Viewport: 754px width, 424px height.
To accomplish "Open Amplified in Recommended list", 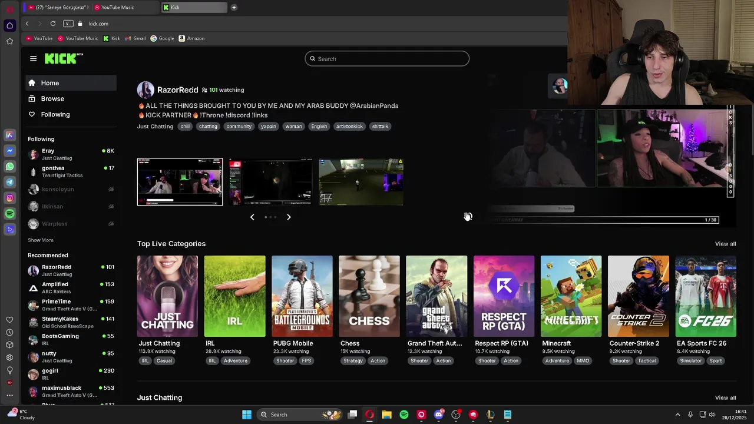I will pyautogui.click(x=71, y=288).
